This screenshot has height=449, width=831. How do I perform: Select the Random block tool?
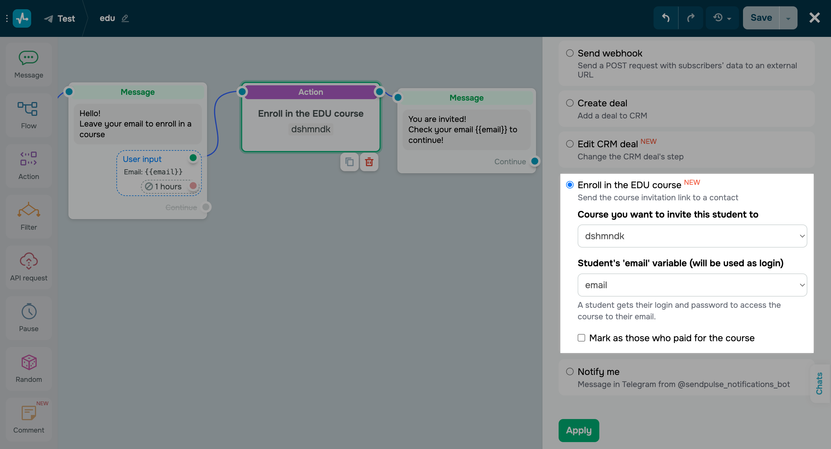click(29, 369)
